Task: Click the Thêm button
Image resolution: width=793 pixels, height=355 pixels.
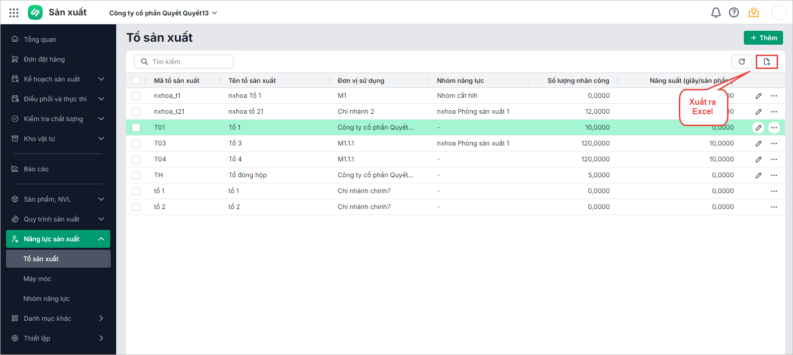Action: click(763, 38)
